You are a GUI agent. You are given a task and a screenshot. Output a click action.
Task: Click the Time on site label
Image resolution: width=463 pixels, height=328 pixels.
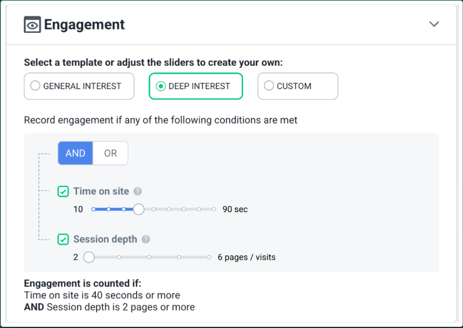101,191
